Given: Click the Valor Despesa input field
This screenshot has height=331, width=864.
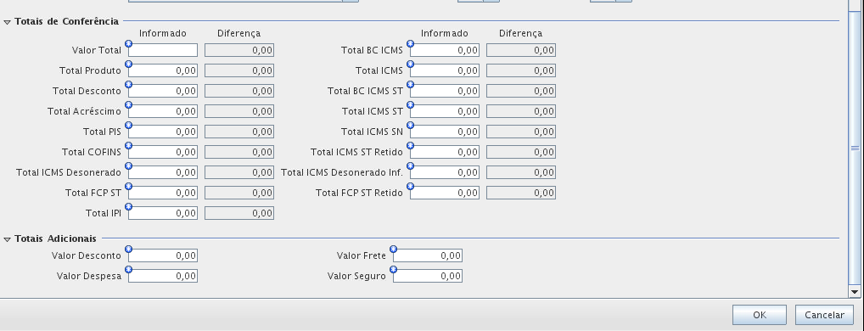Looking at the screenshot, I should click(x=163, y=276).
